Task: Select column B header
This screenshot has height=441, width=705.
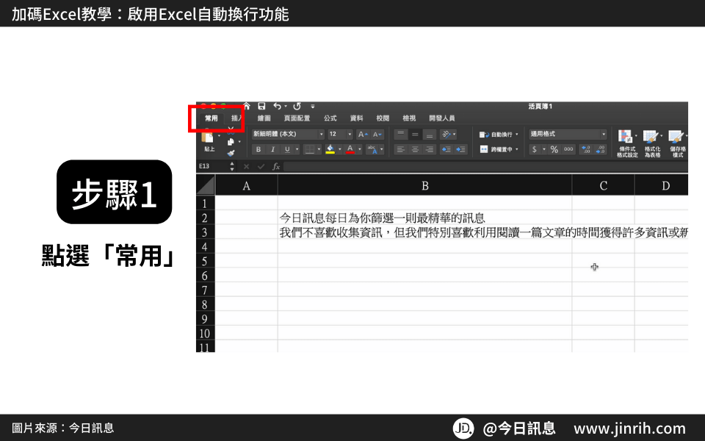Action: tap(425, 185)
